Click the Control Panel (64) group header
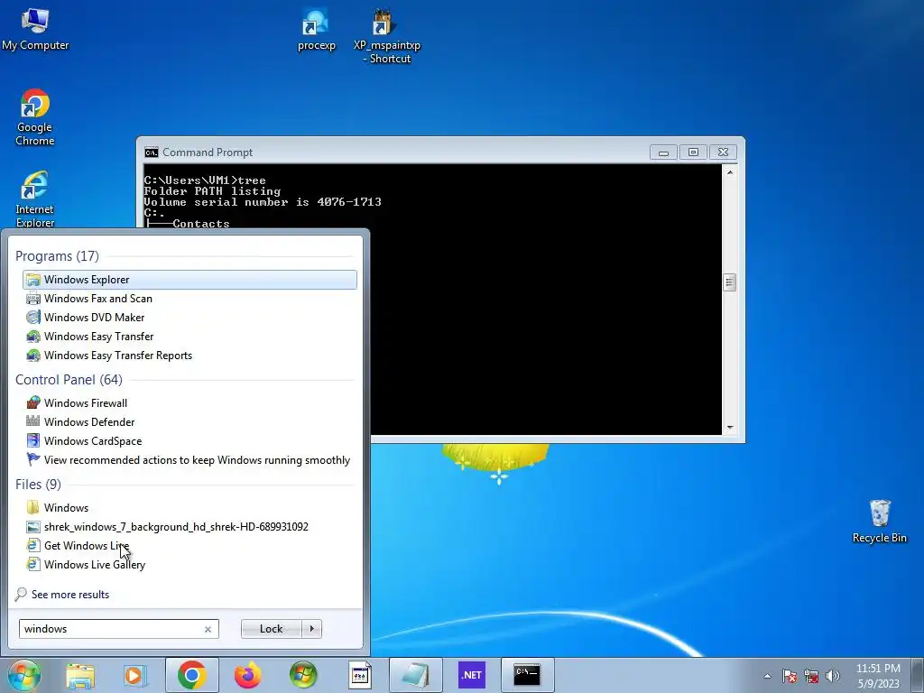The image size is (924, 693). pos(69,380)
